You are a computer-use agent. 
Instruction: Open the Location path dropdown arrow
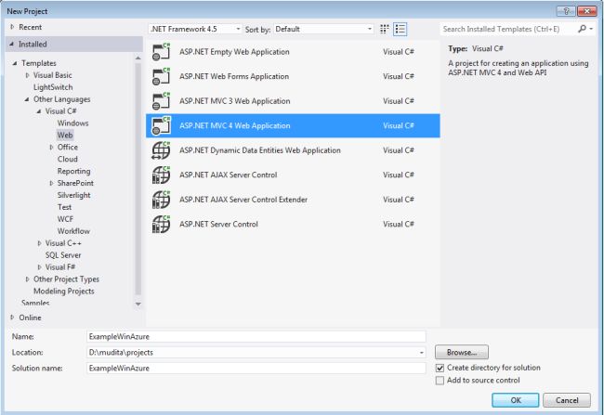pyautogui.click(x=422, y=353)
